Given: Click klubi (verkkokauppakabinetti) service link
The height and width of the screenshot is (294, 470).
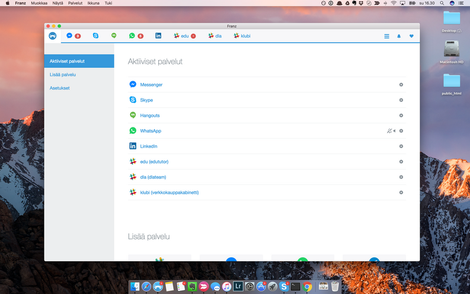Looking at the screenshot, I should [170, 193].
